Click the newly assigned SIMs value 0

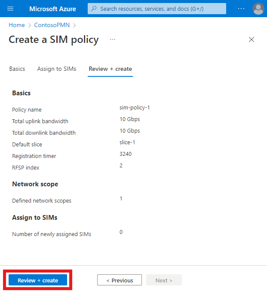click(x=121, y=232)
